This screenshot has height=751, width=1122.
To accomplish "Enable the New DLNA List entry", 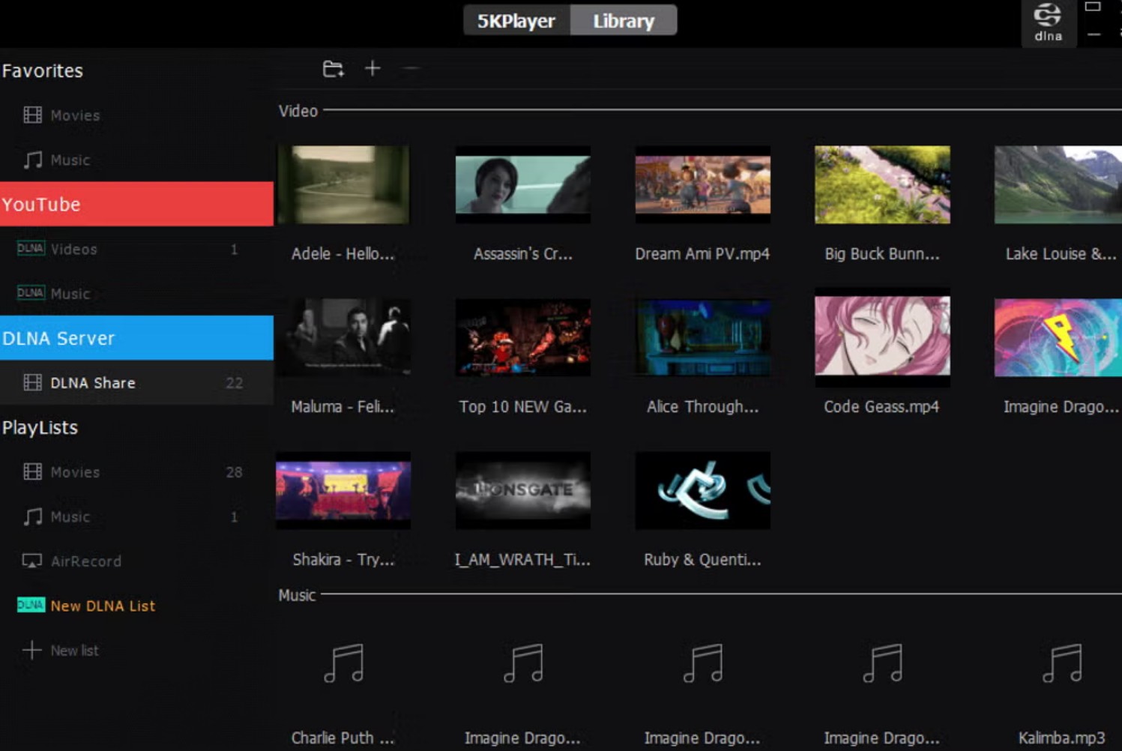I will (x=103, y=606).
